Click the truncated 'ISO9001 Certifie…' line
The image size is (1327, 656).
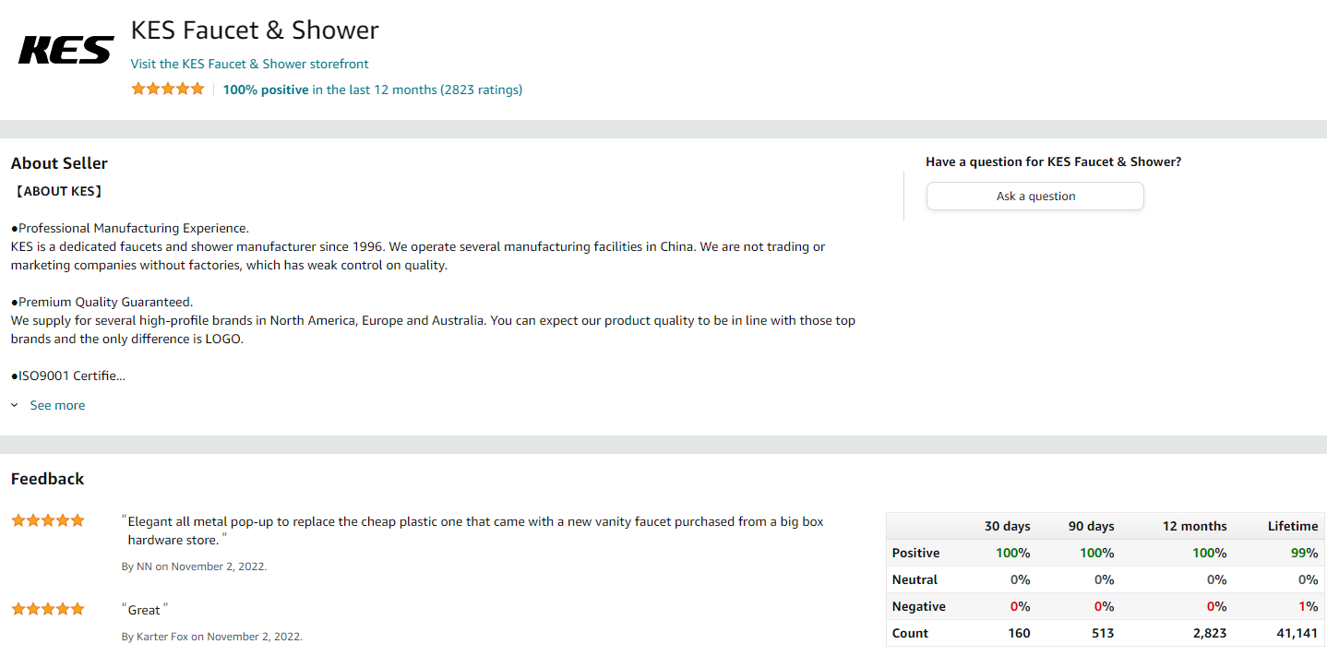68,376
